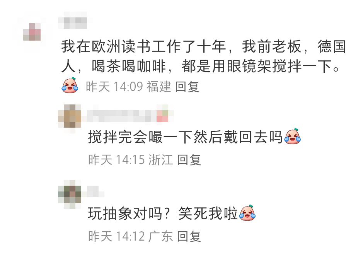This screenshot has width=363, height=258.
Task: Select the reply text 玩抽象对吗？笑死我啦
Action: (162, 213)
